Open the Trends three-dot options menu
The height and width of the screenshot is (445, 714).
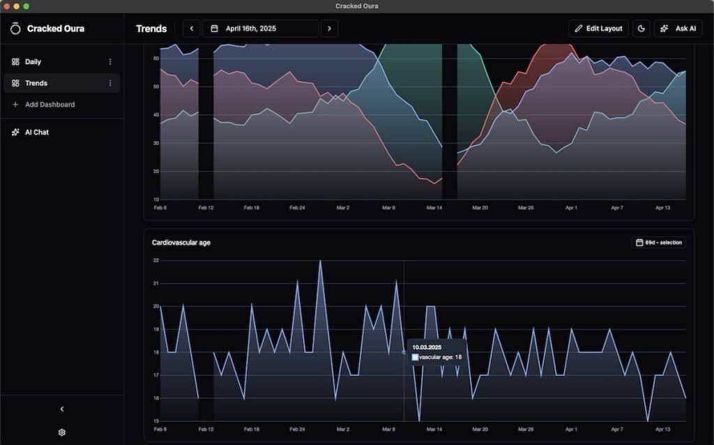[x=110, y=83]
